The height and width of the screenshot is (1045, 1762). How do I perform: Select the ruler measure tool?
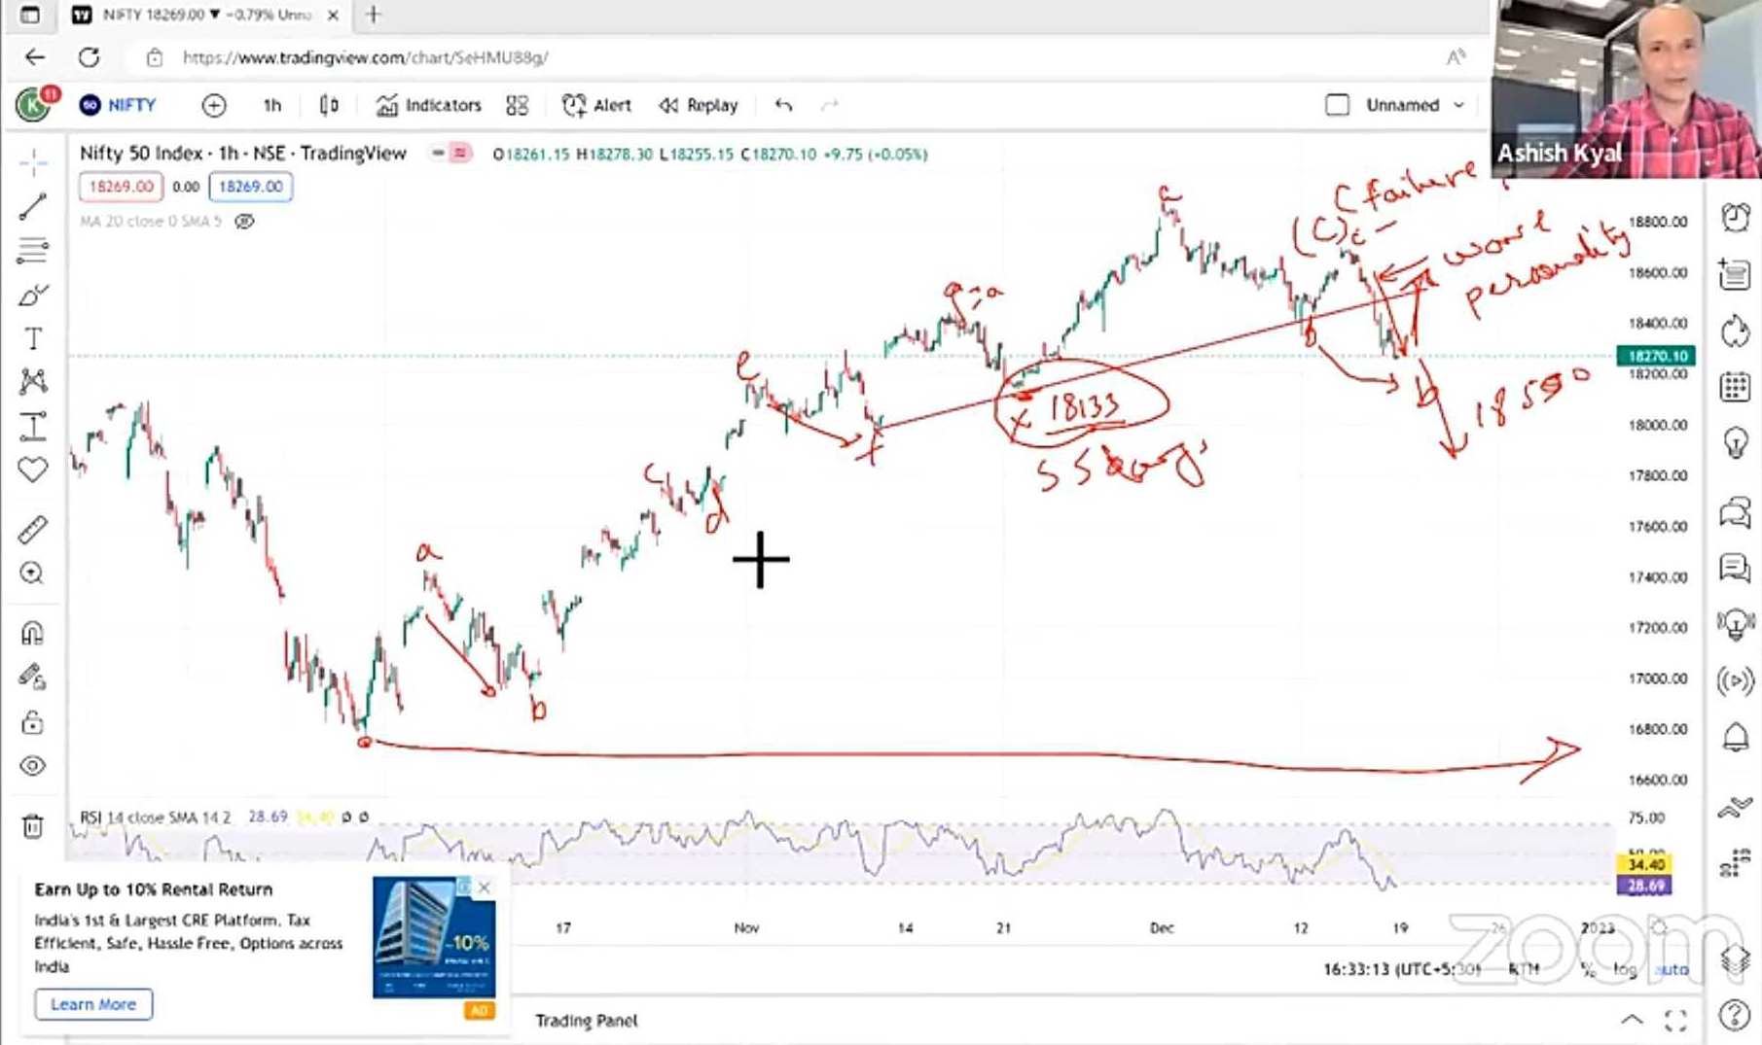[33, 530]
